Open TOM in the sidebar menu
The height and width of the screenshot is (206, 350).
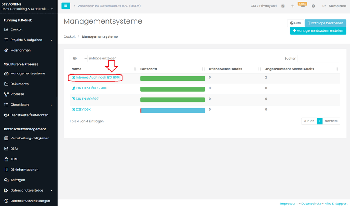pos(14,159)
